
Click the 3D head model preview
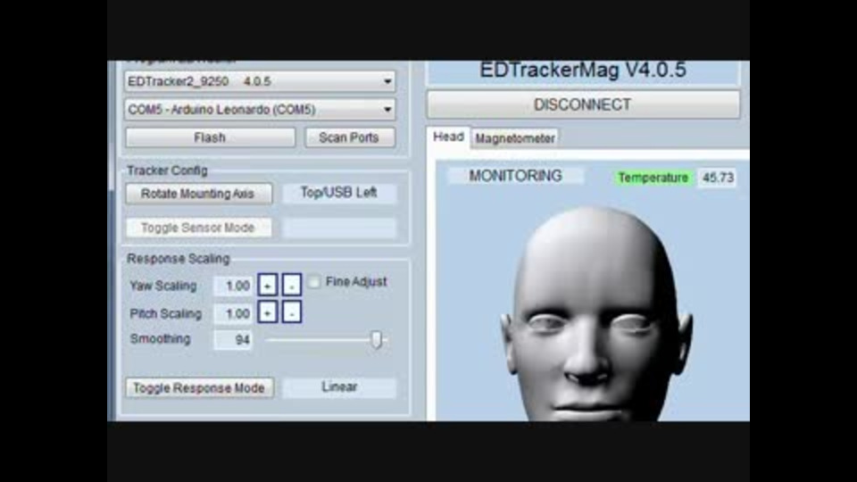pyautogui.click(x=595, y=314)
